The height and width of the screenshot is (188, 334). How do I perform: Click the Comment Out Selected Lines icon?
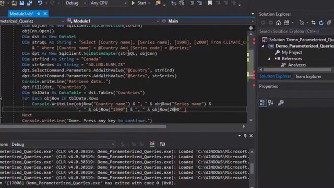pos(192,3)
